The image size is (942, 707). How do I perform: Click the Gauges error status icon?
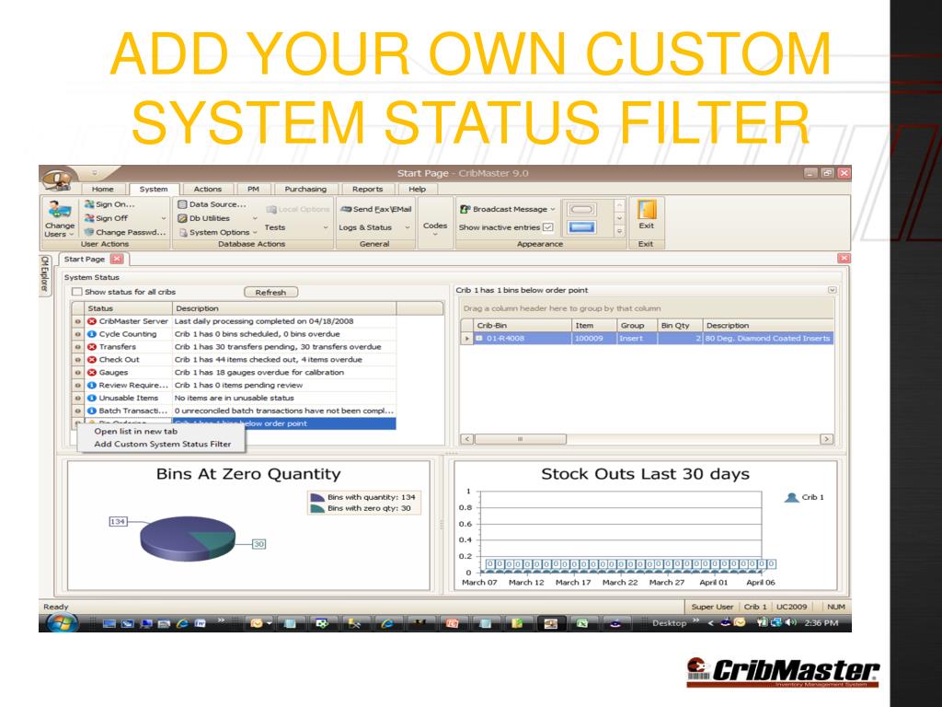coord(92,373)
